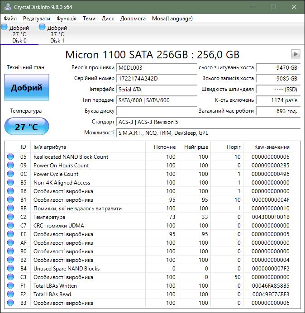Click the blue status orb for Disk 1
This screenshot has height=313, width=305.
[42, 27]
